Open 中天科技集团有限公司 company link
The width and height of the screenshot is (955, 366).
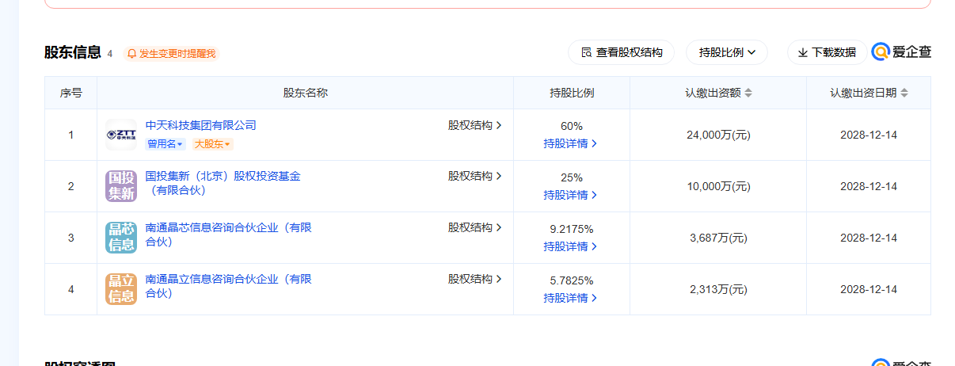[x=201, y=125]
